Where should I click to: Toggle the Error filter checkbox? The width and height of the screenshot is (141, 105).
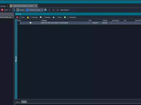click(x=20, y=17)
